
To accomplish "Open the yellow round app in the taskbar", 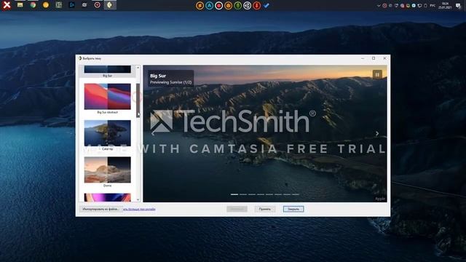I will (x=46, y=5).
